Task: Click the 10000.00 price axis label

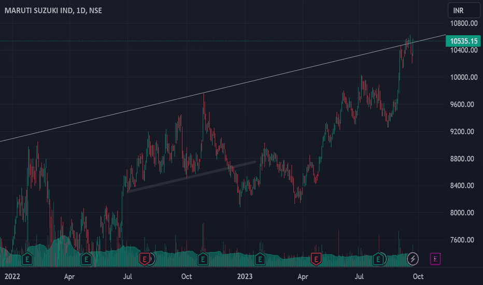Action: pos(464,77)
